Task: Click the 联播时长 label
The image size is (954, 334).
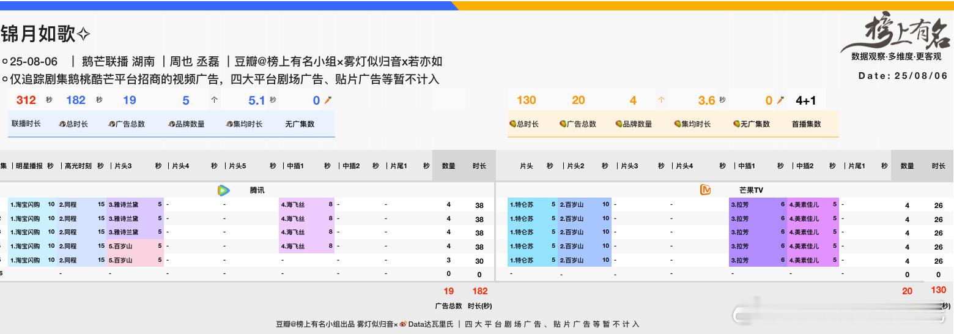Action: click(x=26, y=124)
